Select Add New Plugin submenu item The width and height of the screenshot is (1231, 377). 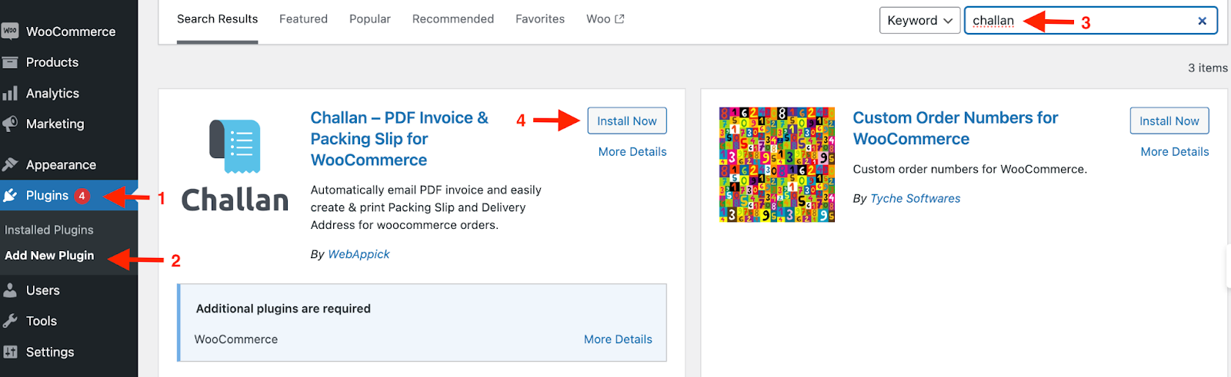tap(49, 256)
